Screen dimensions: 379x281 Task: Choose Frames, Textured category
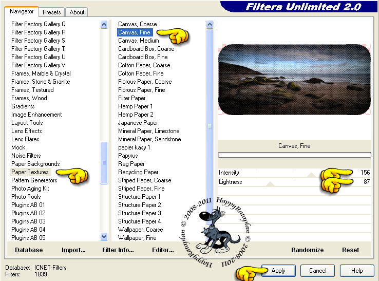click(32, 90)
